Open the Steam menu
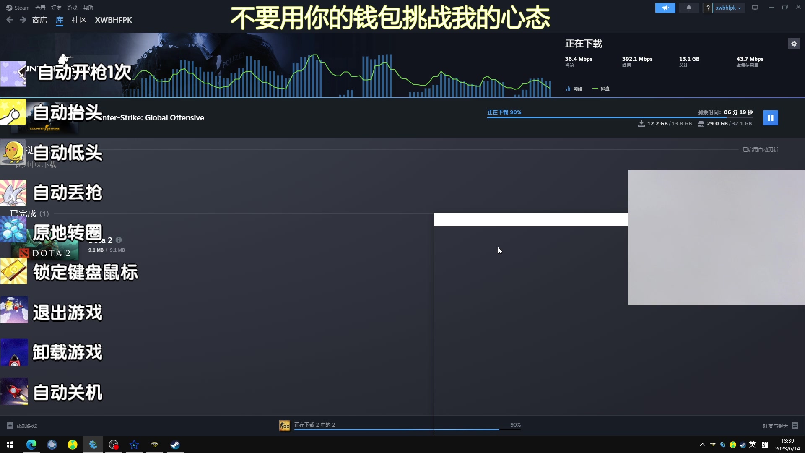805x453 pixels. [18, 8]
